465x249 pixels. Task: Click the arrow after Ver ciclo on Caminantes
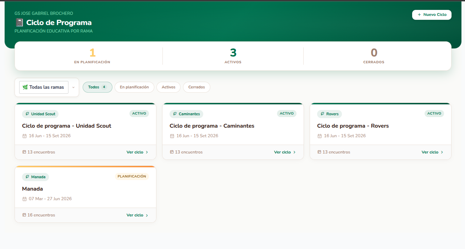pos(294,152)
